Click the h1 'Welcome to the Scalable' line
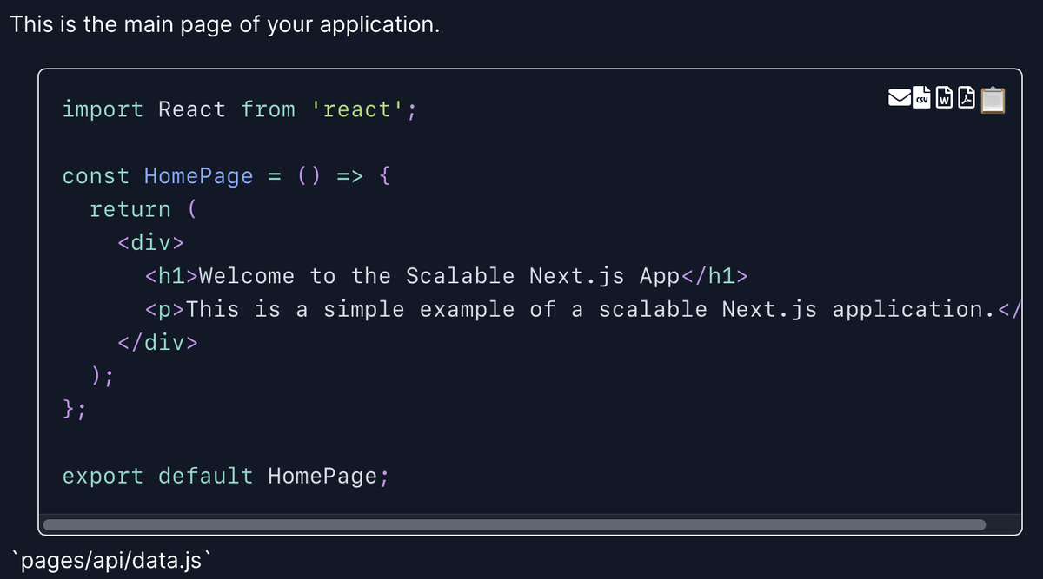This screenshot has height=579, width=1043. tap(445, 276)
